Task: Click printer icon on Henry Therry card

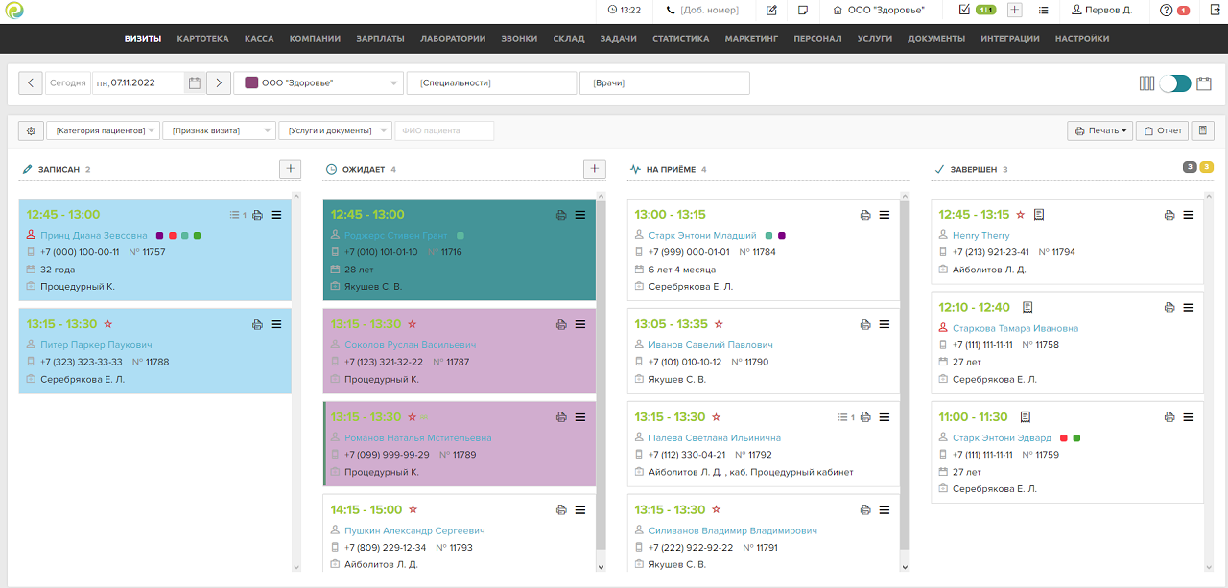Action: click(x=1169, y=215)
